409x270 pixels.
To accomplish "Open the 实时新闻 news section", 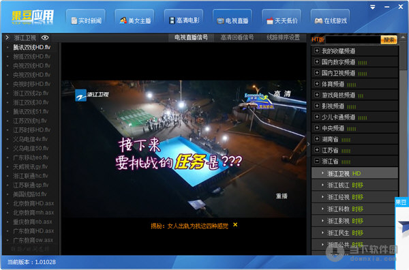I will tap(86, 20).
